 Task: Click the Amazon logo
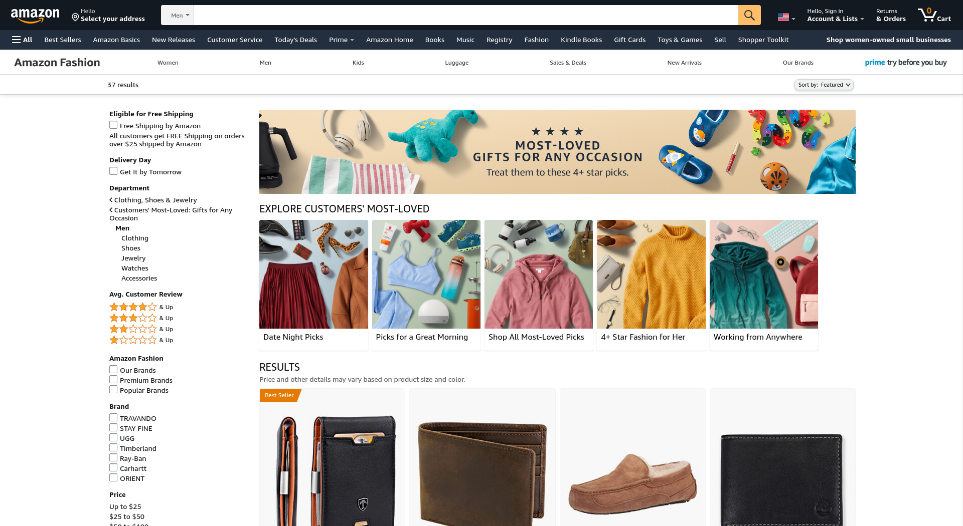pyautogui.click(x=35, y=15)
